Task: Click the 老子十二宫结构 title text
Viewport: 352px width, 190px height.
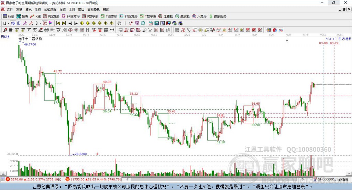Action: click(x=30, y=39)
